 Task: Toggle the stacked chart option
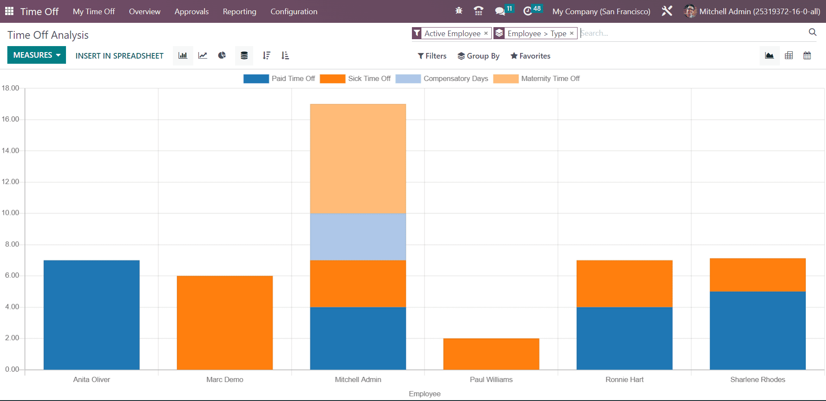[244, 56]
